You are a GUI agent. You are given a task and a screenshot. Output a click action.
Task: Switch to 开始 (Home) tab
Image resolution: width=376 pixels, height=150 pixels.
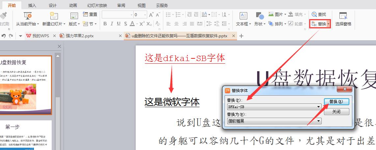pos(12,5)
